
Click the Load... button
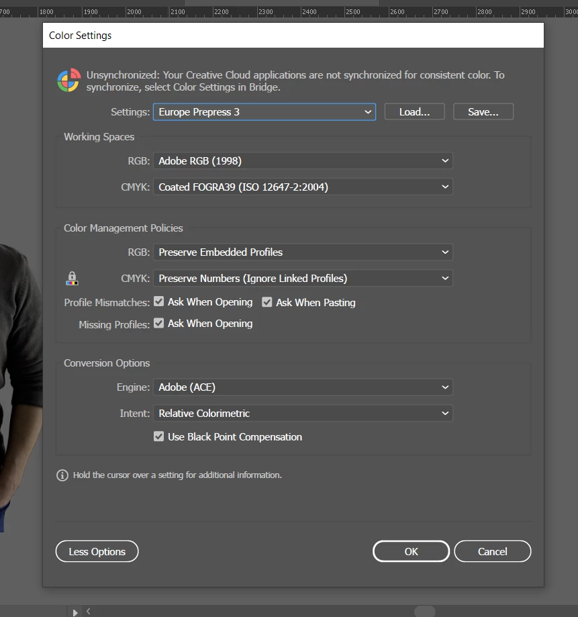coord(415,111)
